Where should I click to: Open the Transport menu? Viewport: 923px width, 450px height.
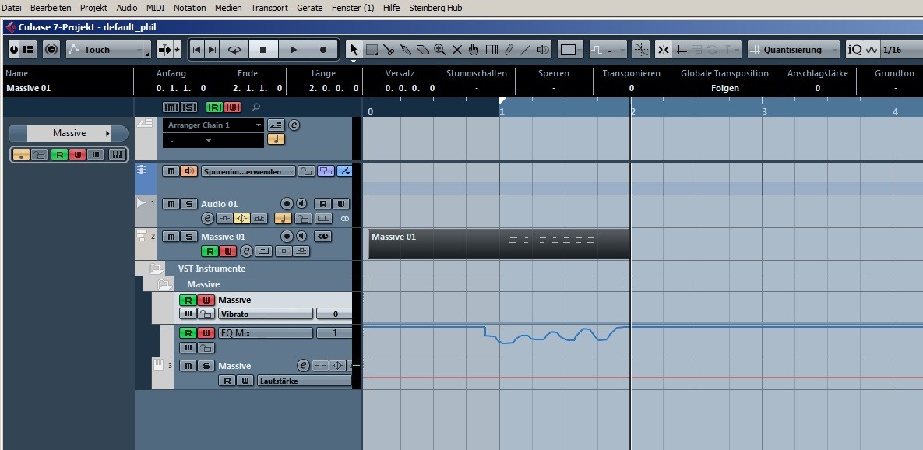point(269,8)
